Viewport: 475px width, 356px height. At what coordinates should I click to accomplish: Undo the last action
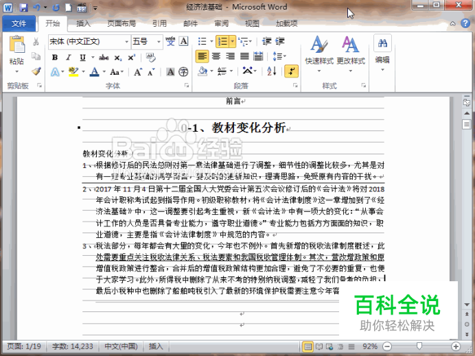pos(36,8)
